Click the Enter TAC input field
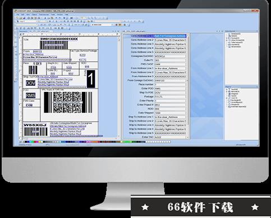Image resolution: width=271 pixels, height=218 pixels. tap(170, 137)
